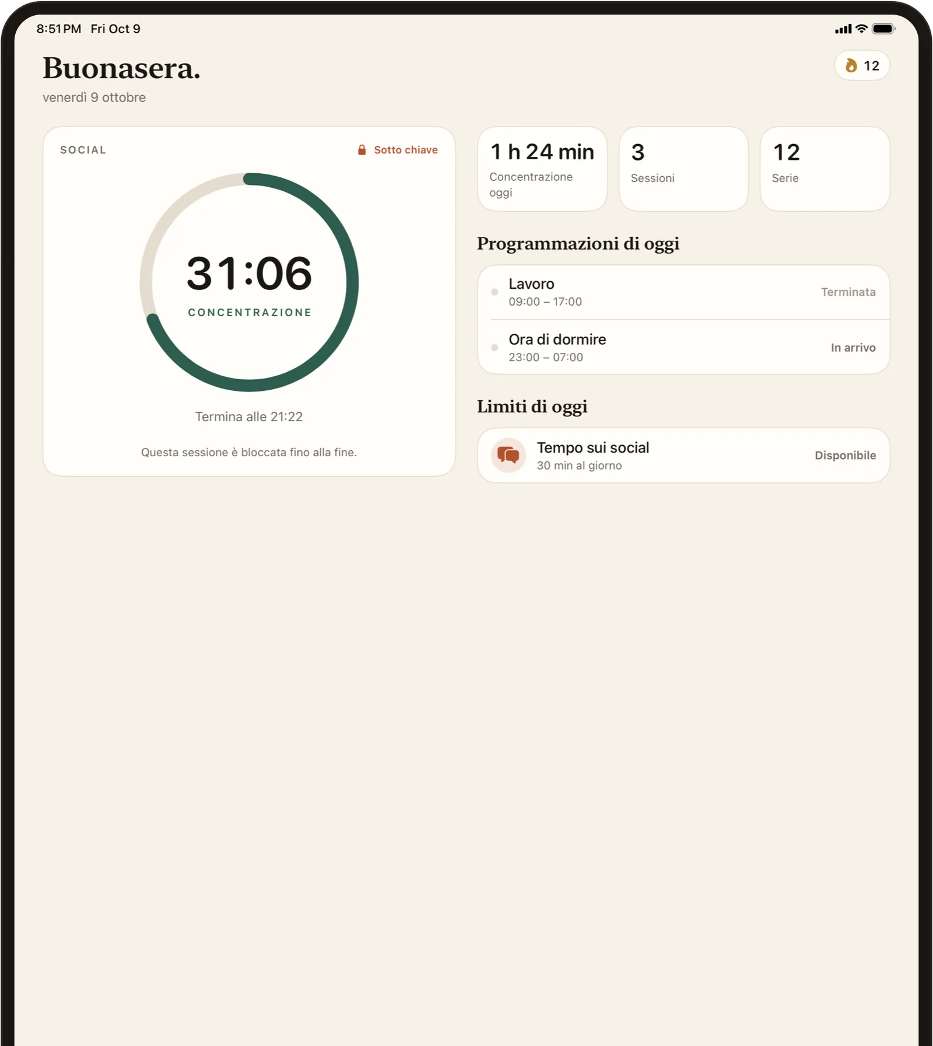Tap the 8:51 PM clock in status bar
933x1046 pixels.
point(59,29)
